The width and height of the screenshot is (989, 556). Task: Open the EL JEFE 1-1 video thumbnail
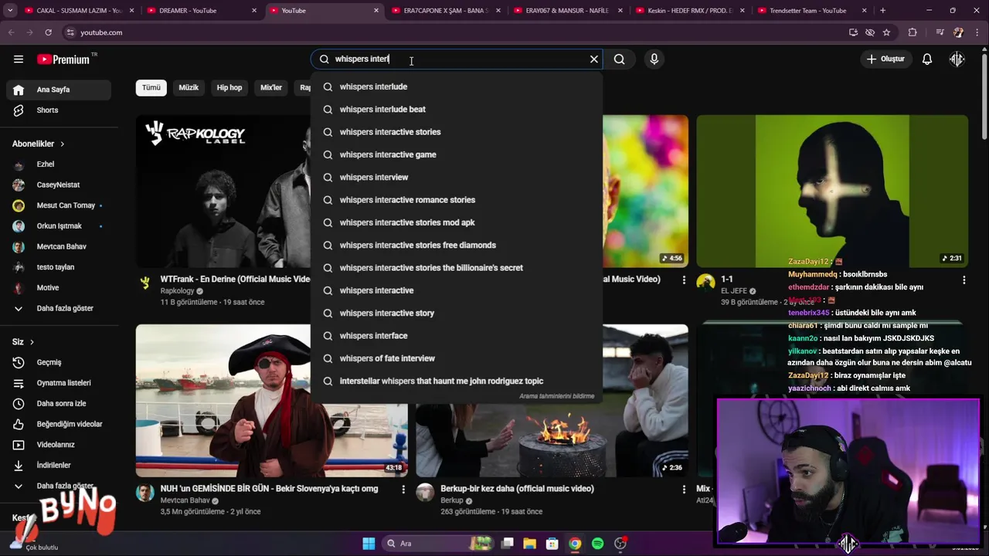tap(832, 192)
